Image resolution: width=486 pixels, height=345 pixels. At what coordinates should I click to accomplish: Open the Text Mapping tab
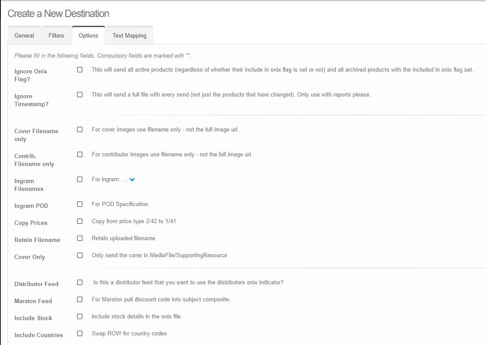[x=129, y=35]
